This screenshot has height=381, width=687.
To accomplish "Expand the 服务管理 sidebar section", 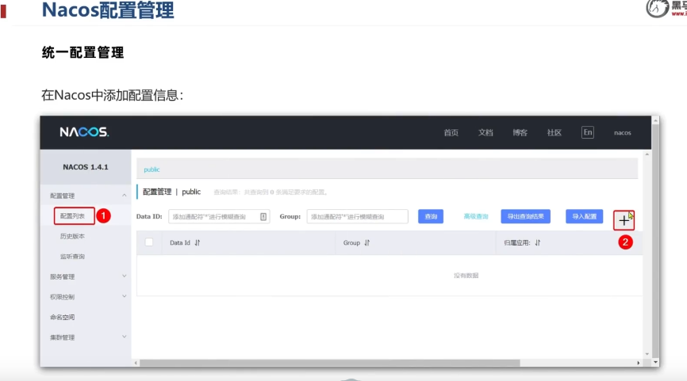I will pyautogui.click(x=124, y=276).
